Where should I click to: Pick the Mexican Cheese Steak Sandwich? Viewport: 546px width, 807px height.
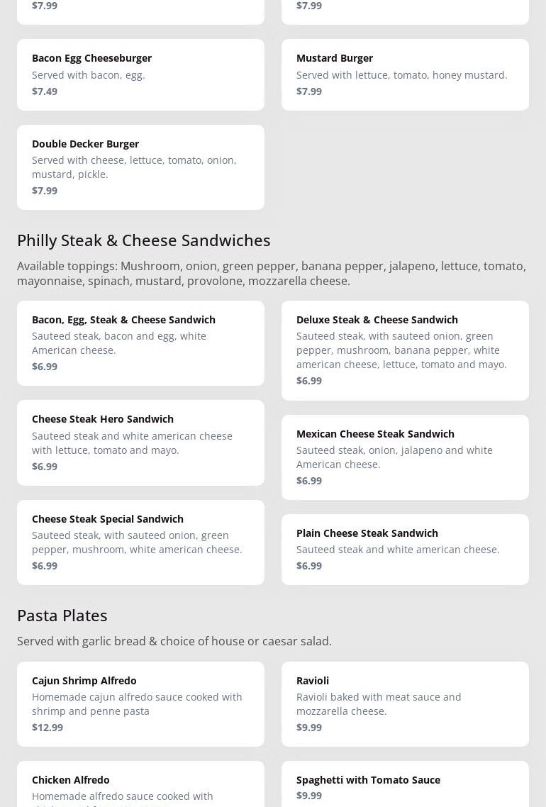tap(405, 457)
